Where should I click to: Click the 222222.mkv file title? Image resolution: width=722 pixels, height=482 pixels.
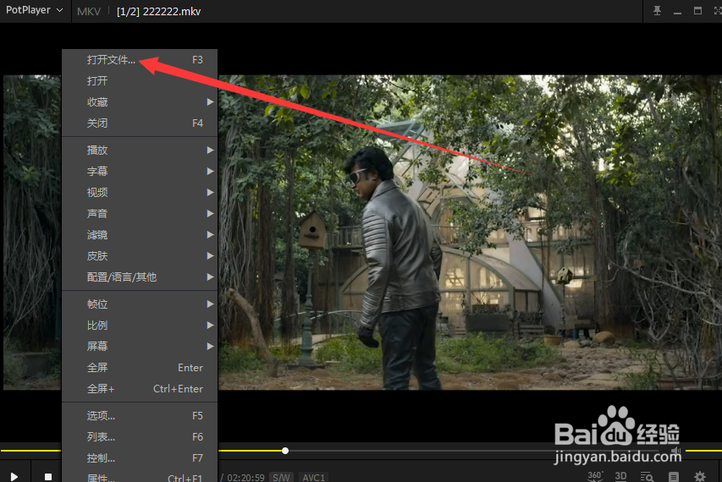(159, 12)
